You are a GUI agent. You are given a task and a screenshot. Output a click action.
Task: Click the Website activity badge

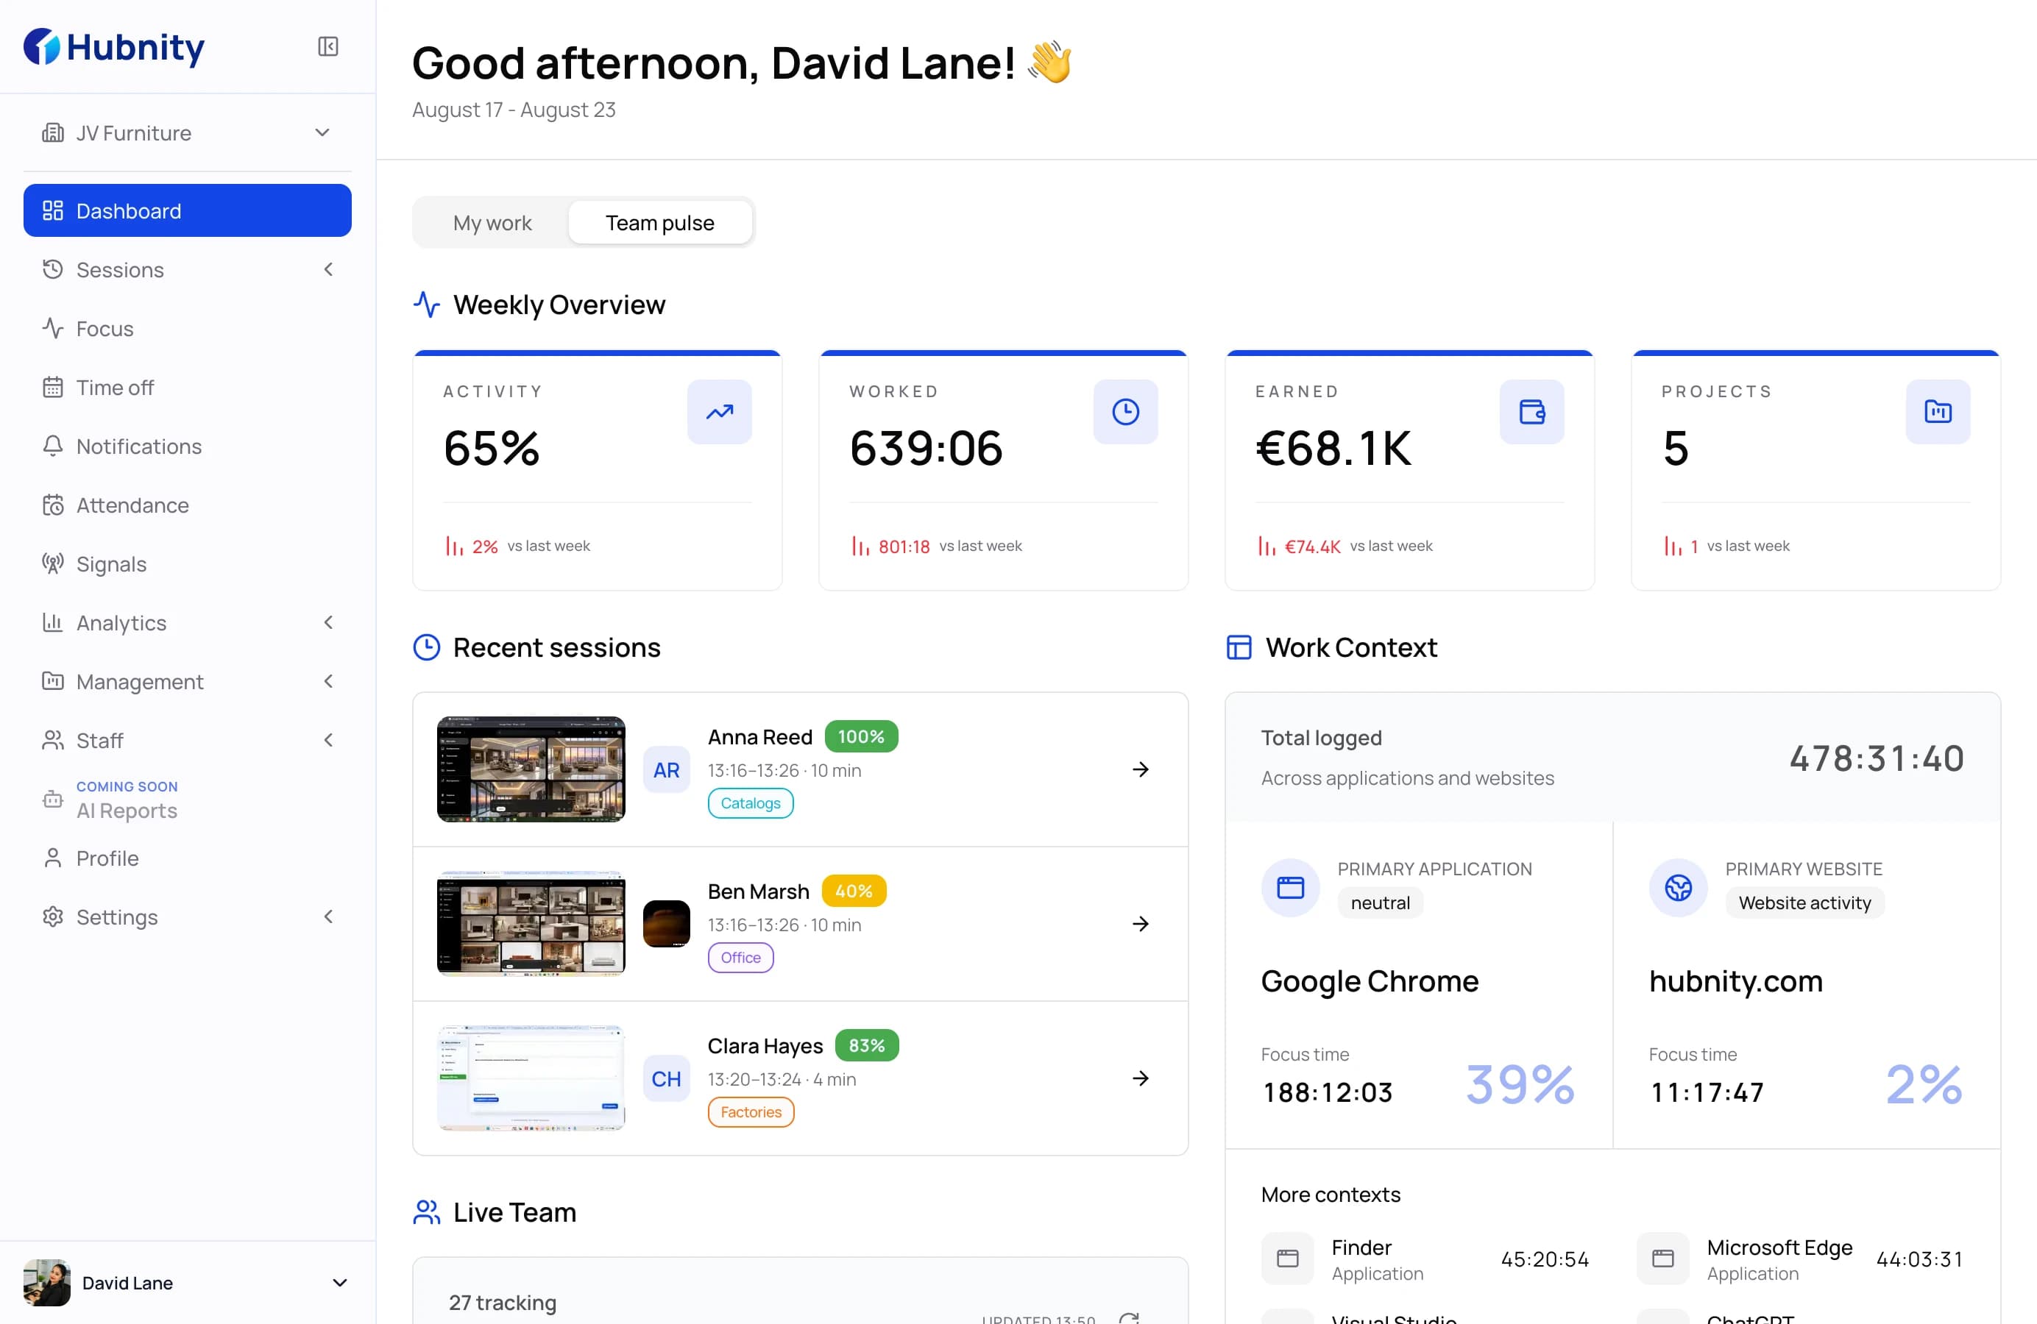pos(1804,903)
